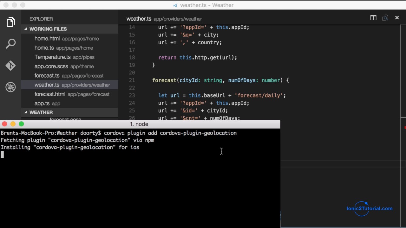The width and height of the screenshot is (406, 228).
Task: Open forecast.html in working files
Action: 70,94
